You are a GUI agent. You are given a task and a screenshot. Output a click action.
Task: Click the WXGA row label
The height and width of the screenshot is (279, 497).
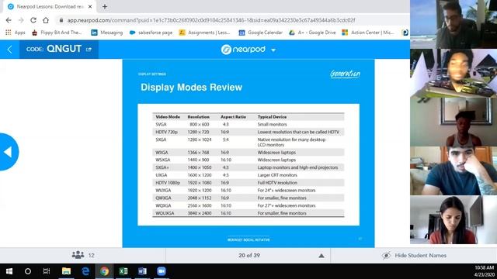click(162, 152)
